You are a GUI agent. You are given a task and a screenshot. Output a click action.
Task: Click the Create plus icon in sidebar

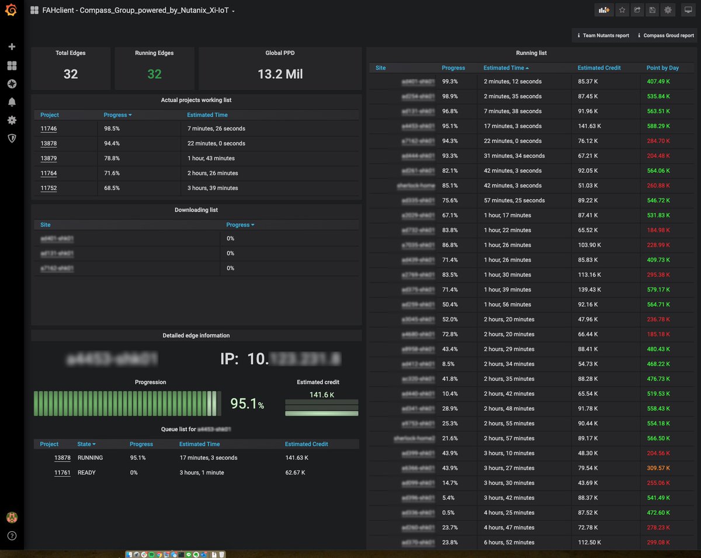[12, 47]
